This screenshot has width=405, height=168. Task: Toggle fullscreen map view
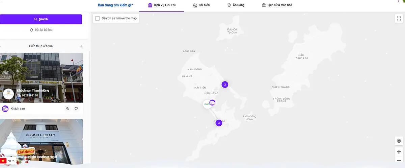pyautogui.click(x=399, y=18)
